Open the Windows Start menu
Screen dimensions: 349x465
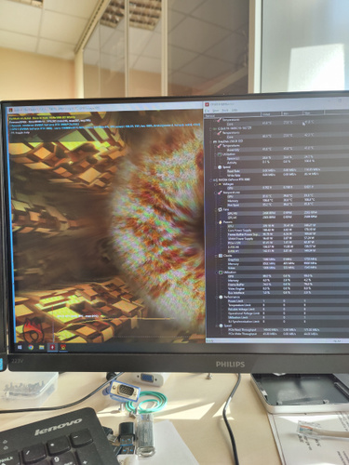(x=20, y=347)
